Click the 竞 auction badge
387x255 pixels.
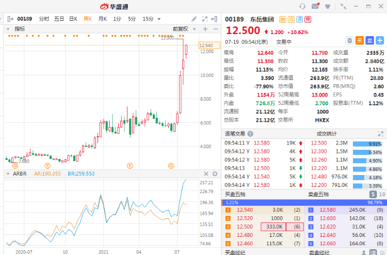pyautogui.click(x=308, y=19)
